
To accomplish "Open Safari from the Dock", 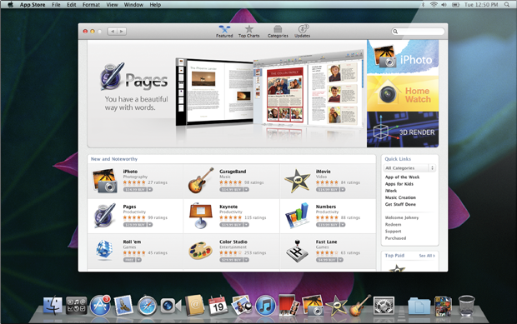I will [147, 306].
